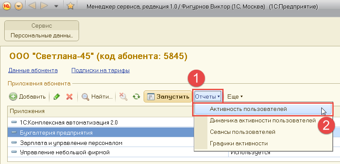Open the Персональные данны… item
340x164 pixels.
[42, 36]
